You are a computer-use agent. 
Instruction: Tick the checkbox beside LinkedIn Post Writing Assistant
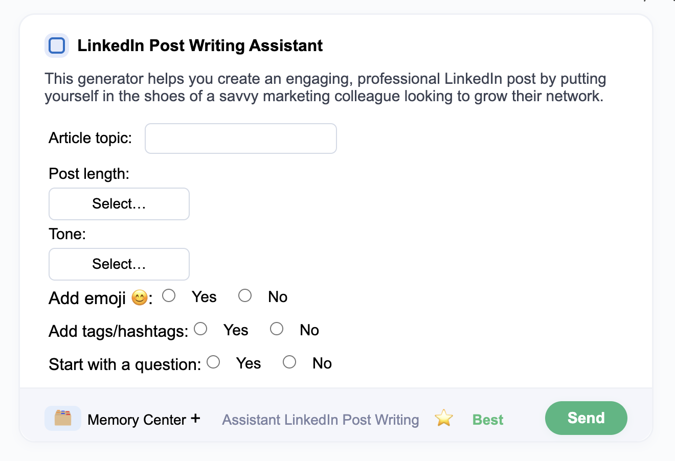point(57,45)
